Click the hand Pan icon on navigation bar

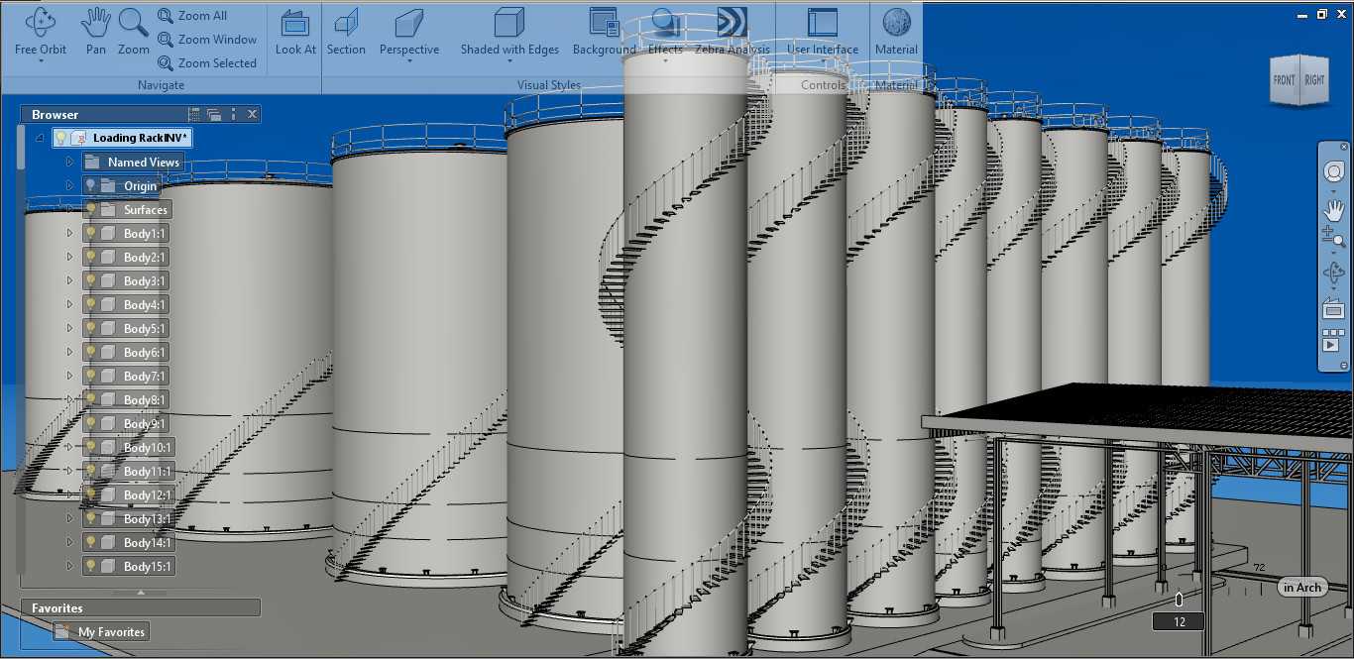point(1333,209)
